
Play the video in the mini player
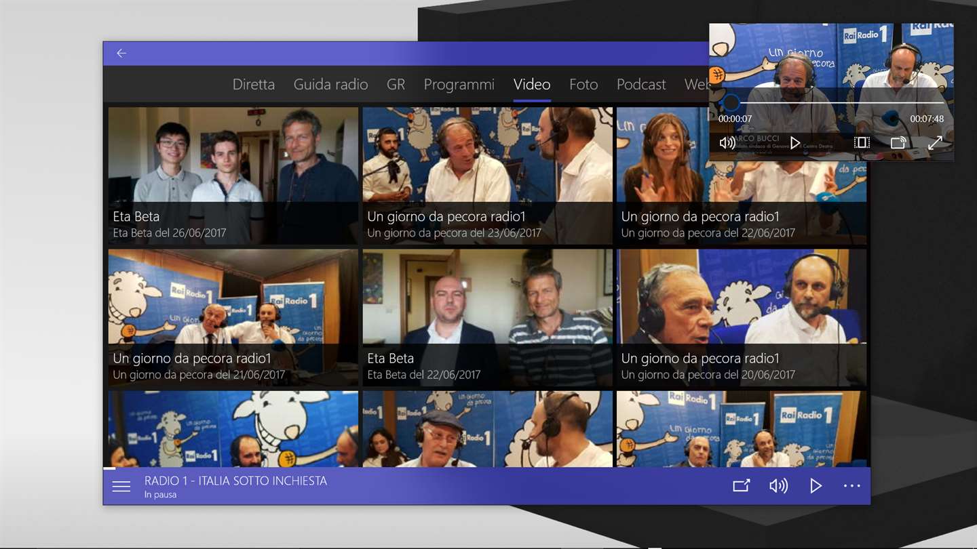point(795,143)
